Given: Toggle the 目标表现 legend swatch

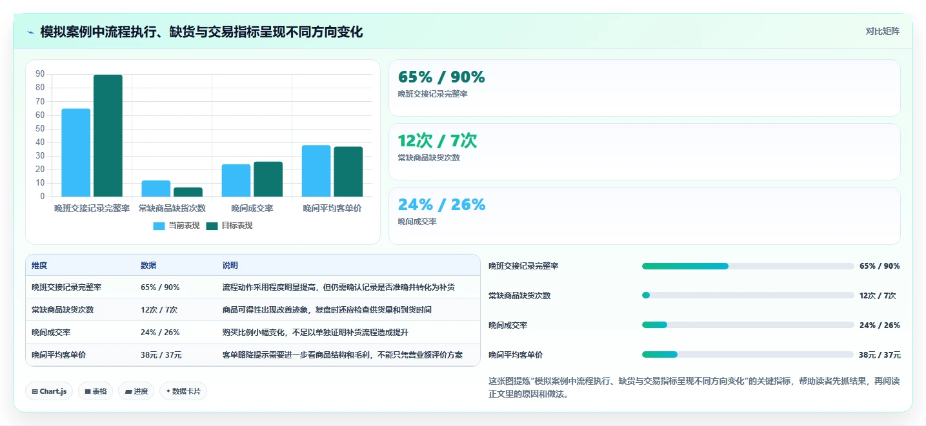Looking at the screenshot, I should 212,226.
